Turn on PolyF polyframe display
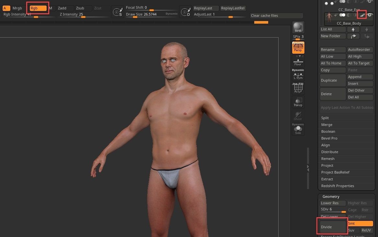This screenshot has width=378, height=237. [298, 88]
